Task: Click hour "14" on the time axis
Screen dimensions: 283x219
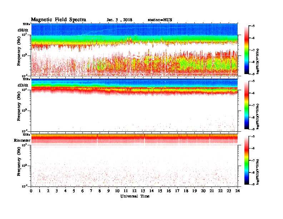Action: point(152,191)
